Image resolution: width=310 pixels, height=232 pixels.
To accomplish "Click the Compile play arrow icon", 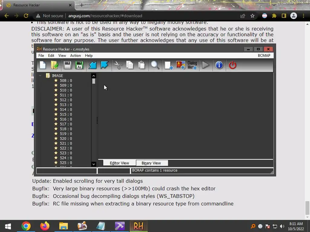I will (206, 65).
